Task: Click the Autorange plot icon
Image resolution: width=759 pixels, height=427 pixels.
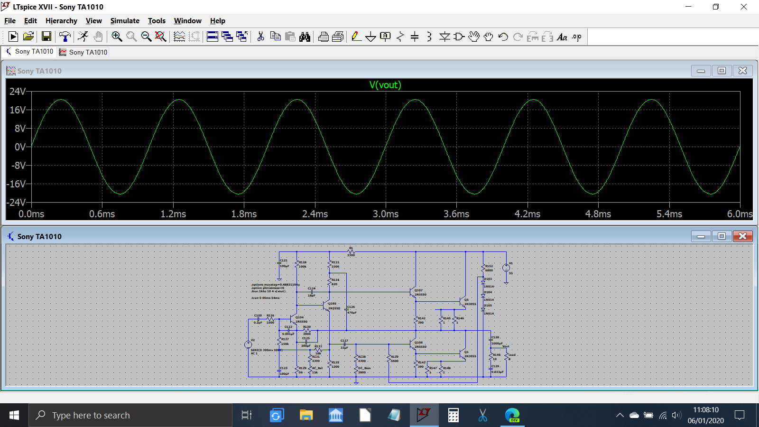Action: pos(194,37)
